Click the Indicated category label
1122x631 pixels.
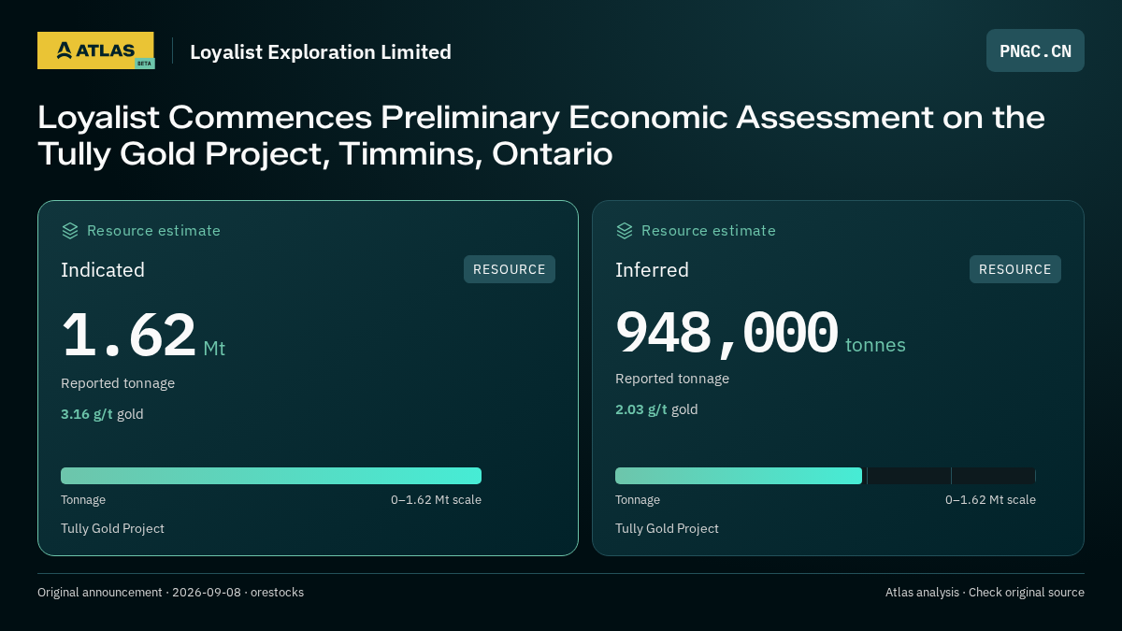[103, 270]
